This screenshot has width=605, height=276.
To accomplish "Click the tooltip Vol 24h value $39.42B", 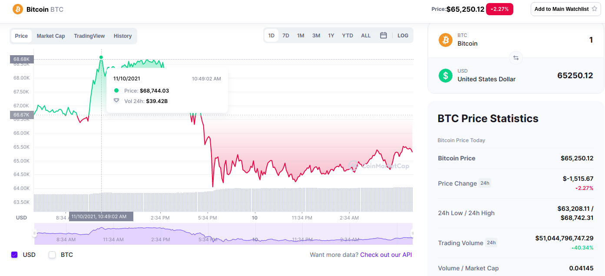I will [157, 101].
